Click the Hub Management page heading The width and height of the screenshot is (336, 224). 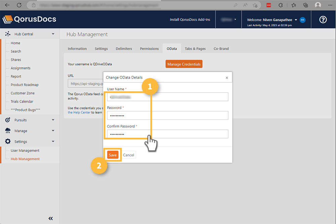pos(87,34)
